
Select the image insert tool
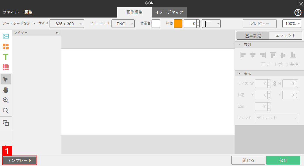click(x=6, y=36)
